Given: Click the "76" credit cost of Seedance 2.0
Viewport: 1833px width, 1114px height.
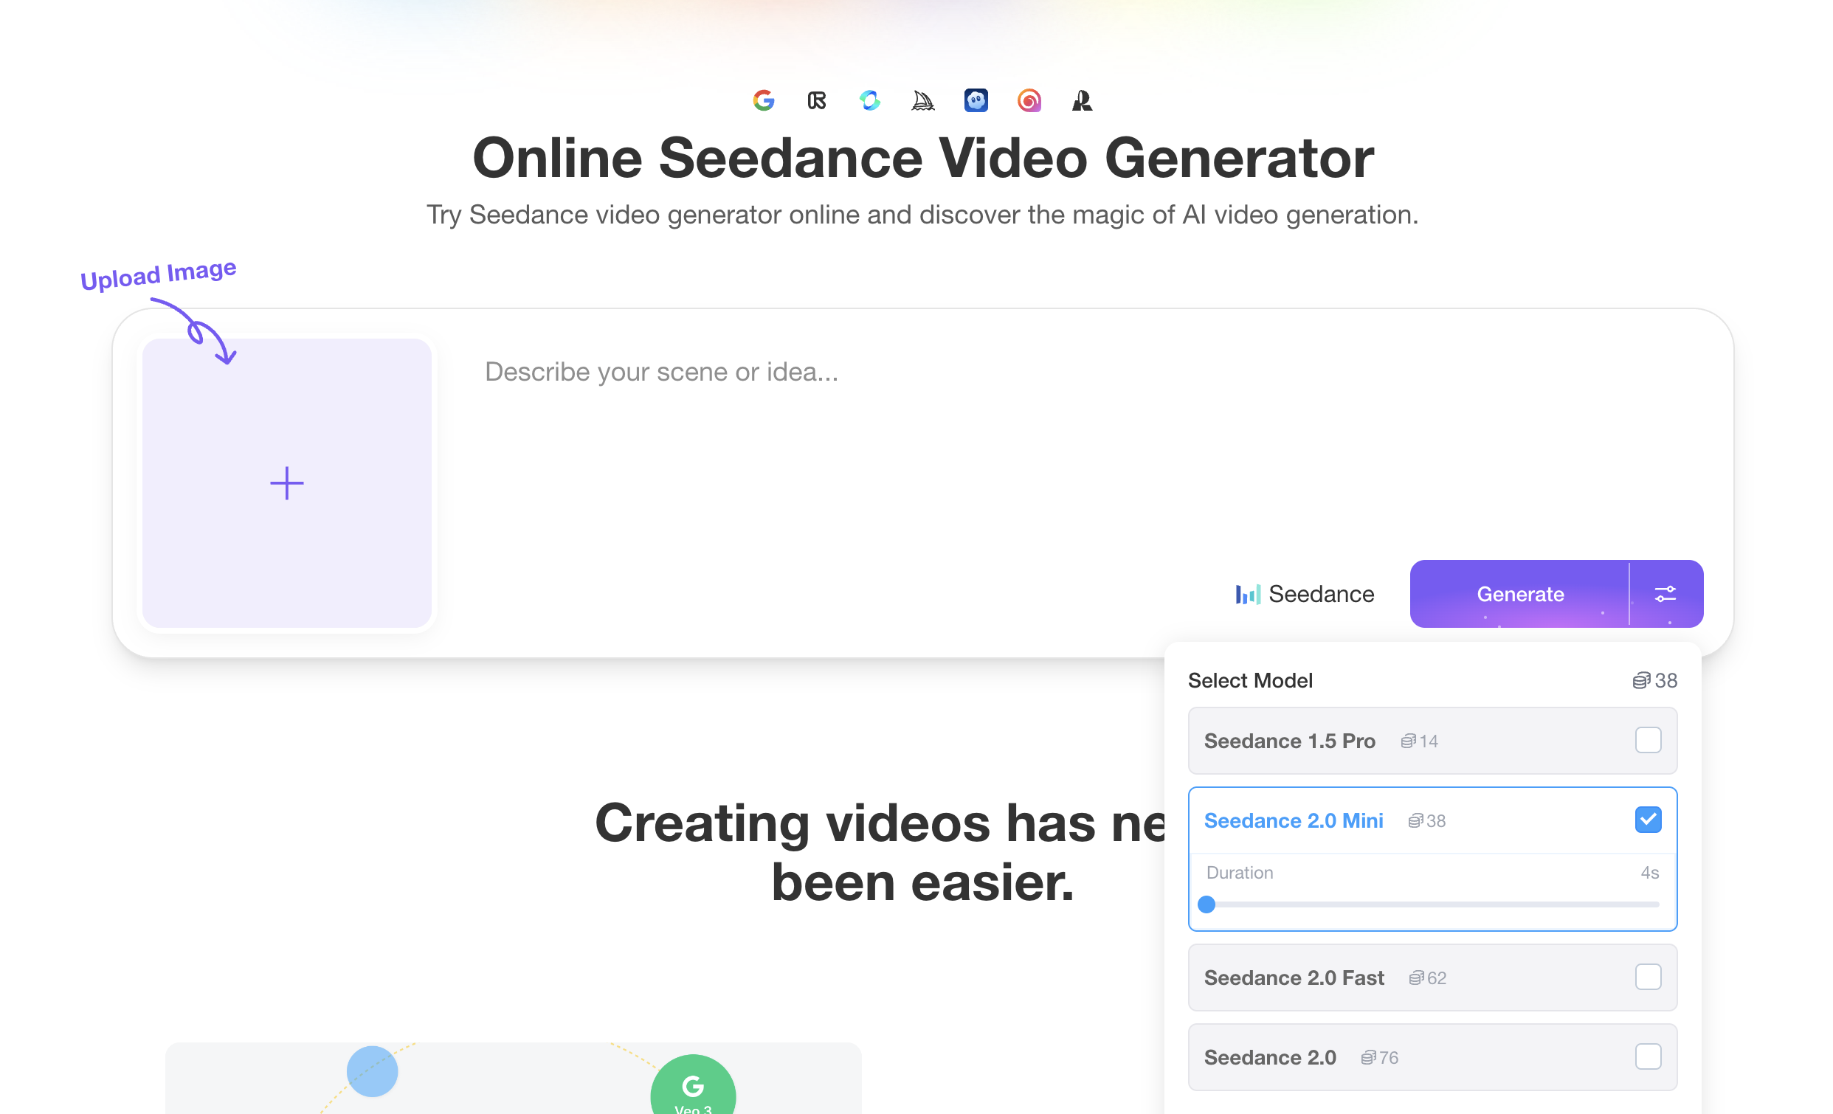Looking at the screenshot, I should click(1388, 1057).
